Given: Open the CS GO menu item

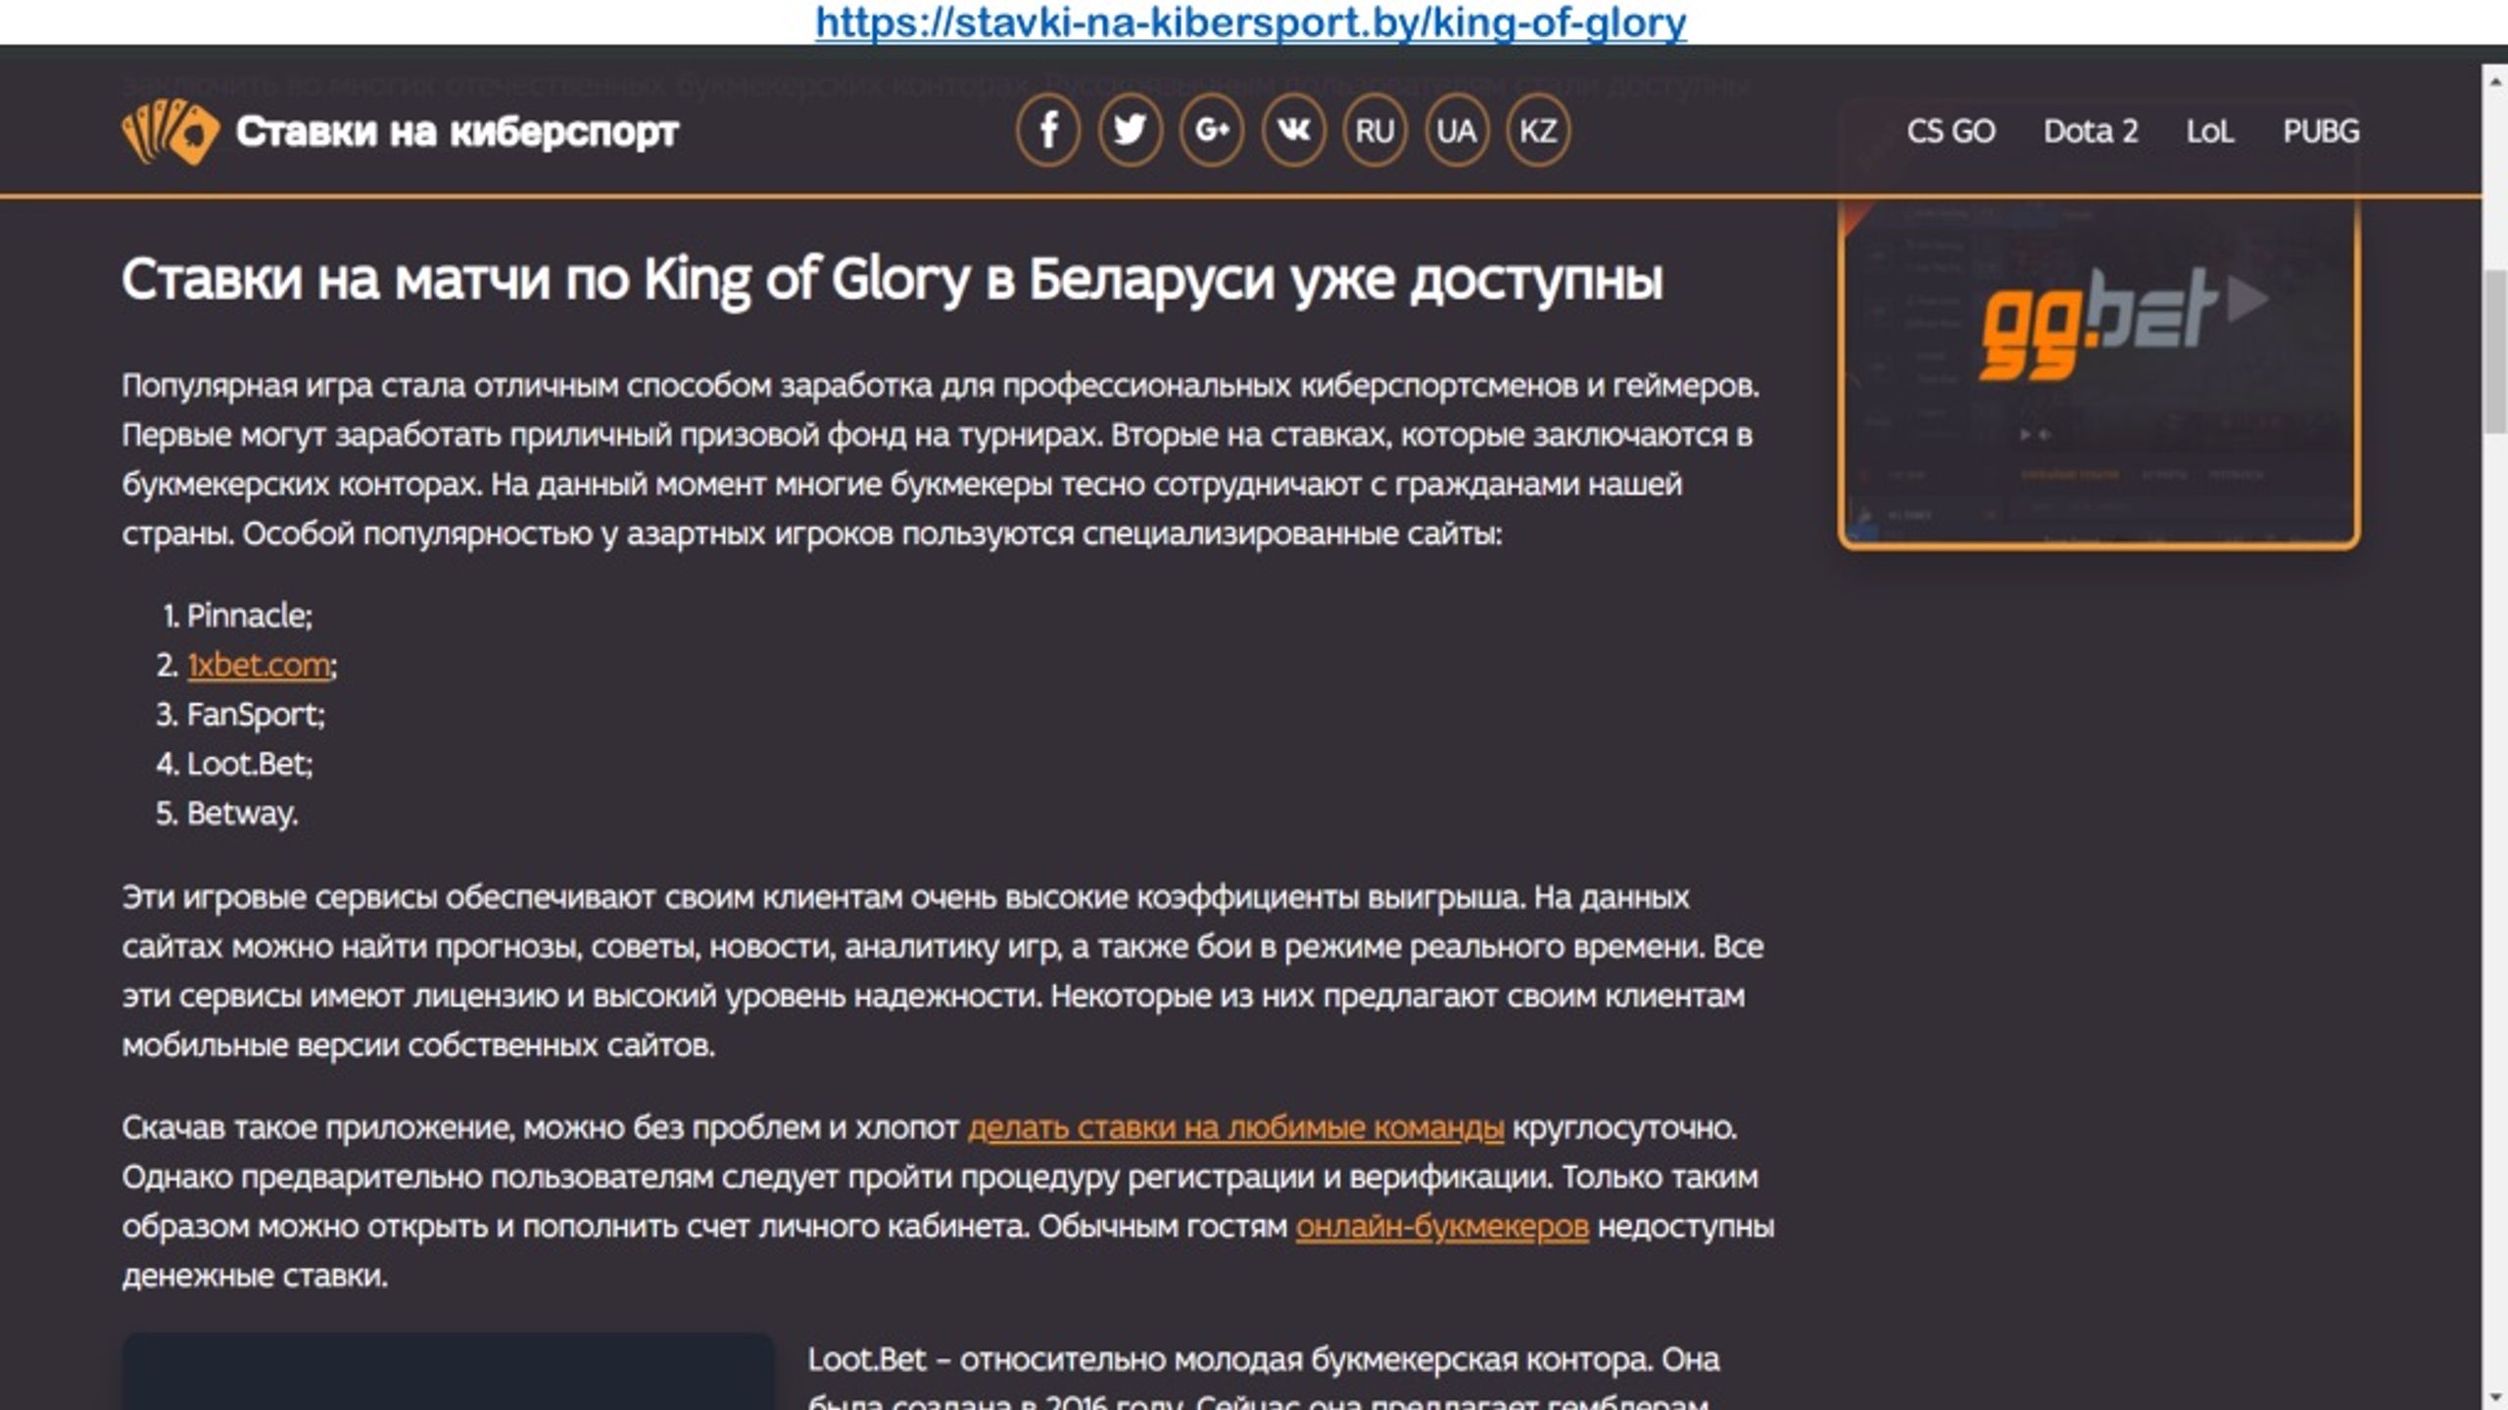Looking at the screenshot, I should (x=1951, y=131).
